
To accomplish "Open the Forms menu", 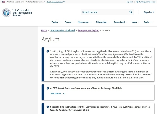I will 69,22.
